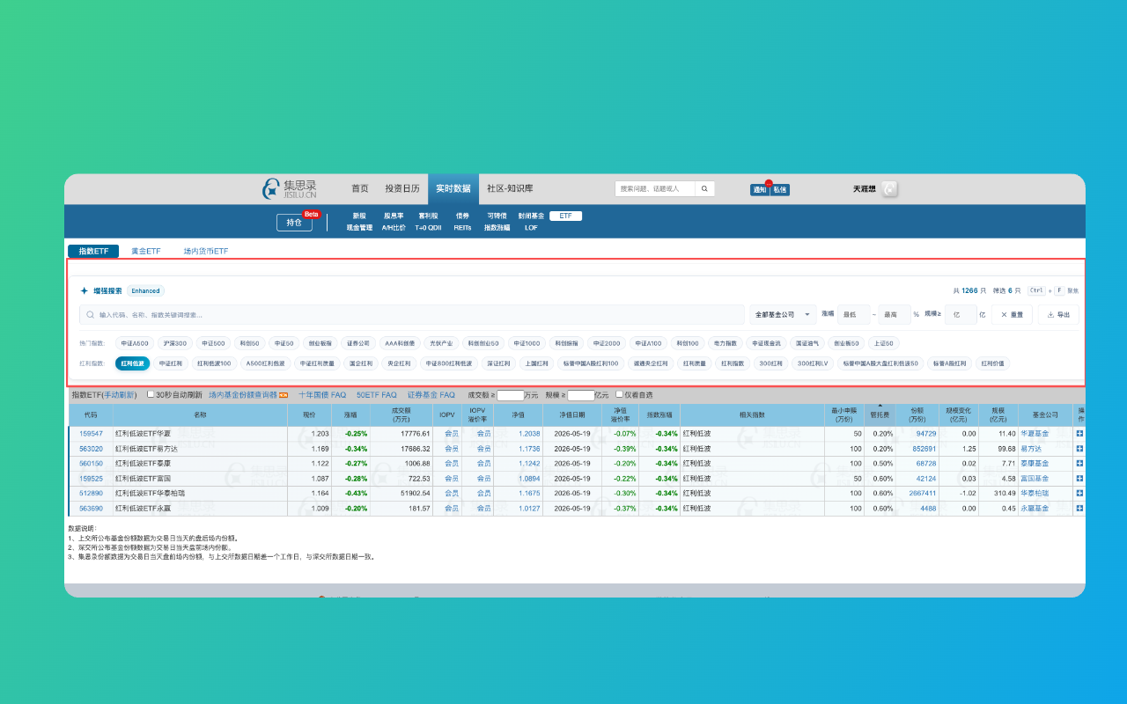Click the ETF keyword search input field
The height and width of the screenshot is (704, 1127).
click(x=411, y=314)
